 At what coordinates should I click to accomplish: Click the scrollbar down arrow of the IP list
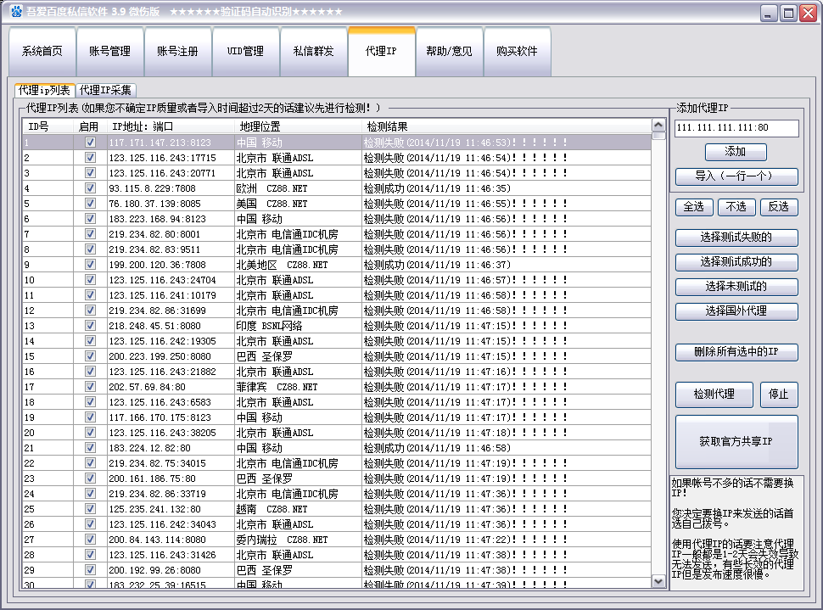[x=659, y=583]
